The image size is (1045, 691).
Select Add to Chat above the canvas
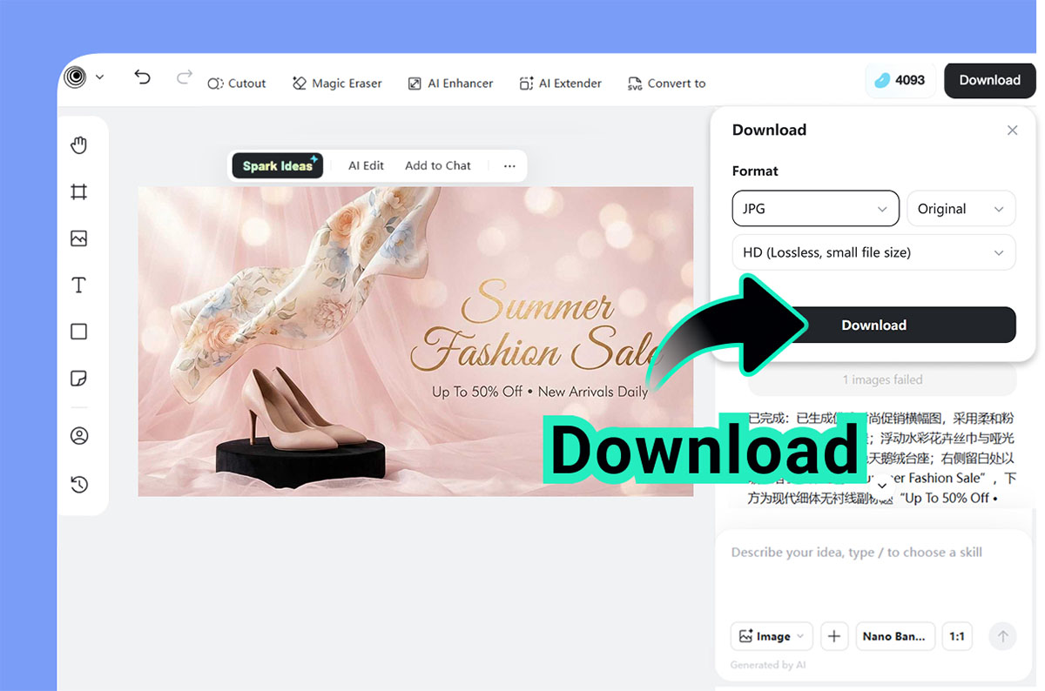pos(438,165)
